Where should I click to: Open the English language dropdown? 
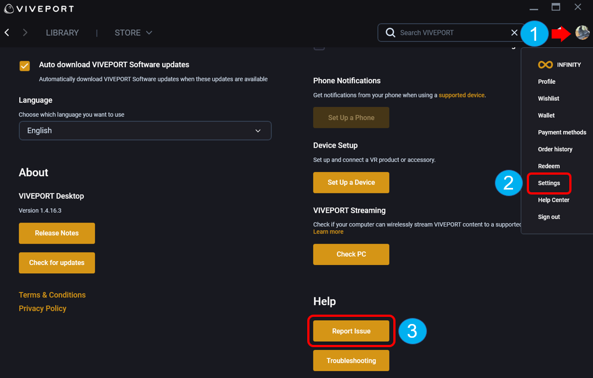click(x=145, y=131)
